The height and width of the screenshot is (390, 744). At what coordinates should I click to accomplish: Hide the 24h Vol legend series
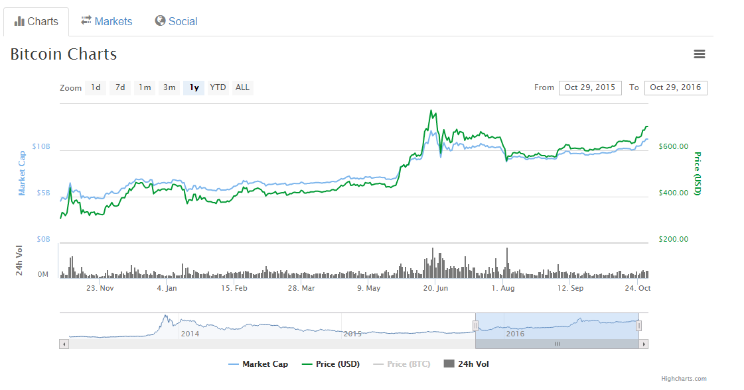tap(466, 364)
